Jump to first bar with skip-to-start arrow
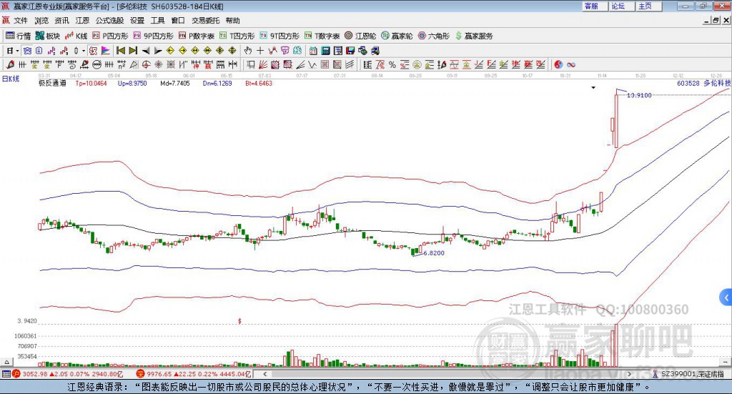Viewport: 732px width, 394px height. click(x=120, y=51)
